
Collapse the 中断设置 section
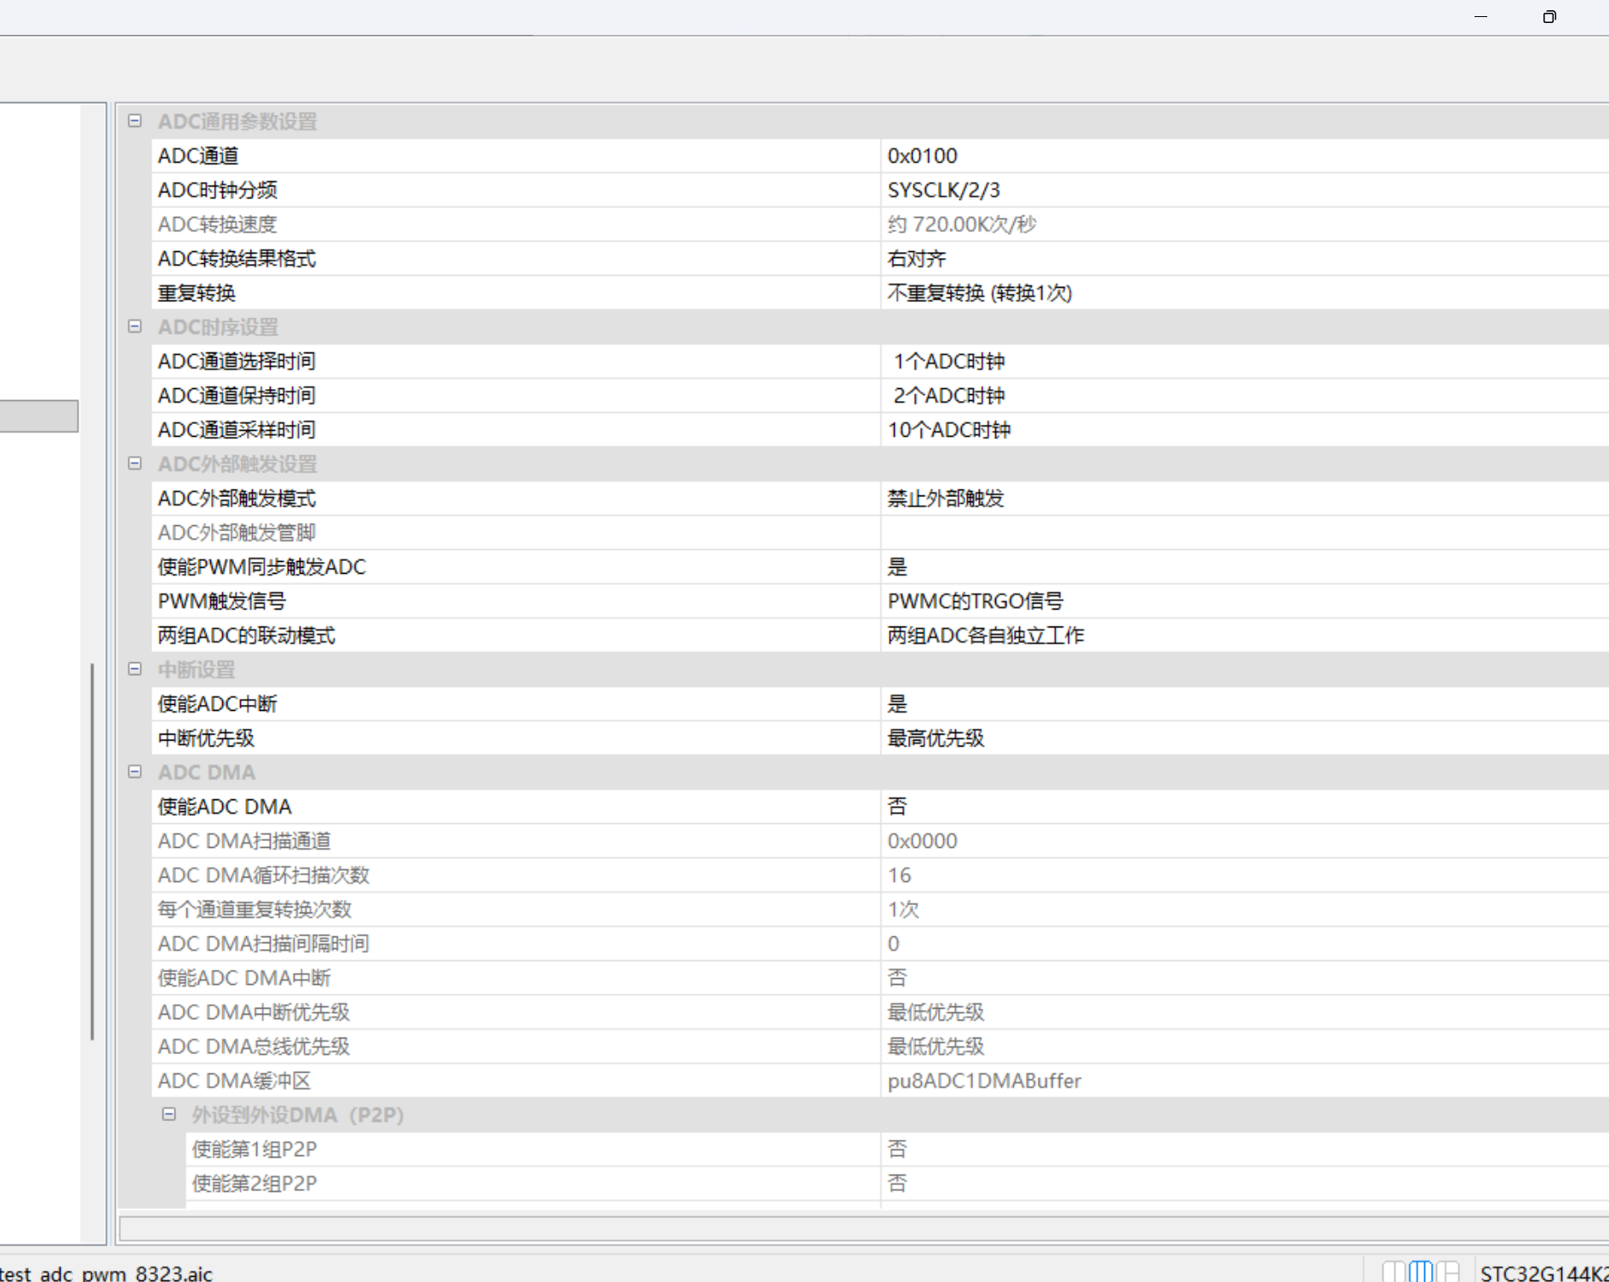[x=135, y=669]
